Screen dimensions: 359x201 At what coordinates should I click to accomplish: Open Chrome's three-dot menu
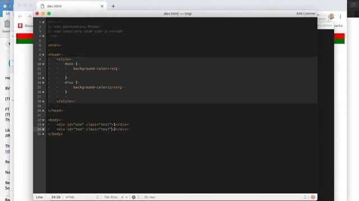(x=340, y=16)
